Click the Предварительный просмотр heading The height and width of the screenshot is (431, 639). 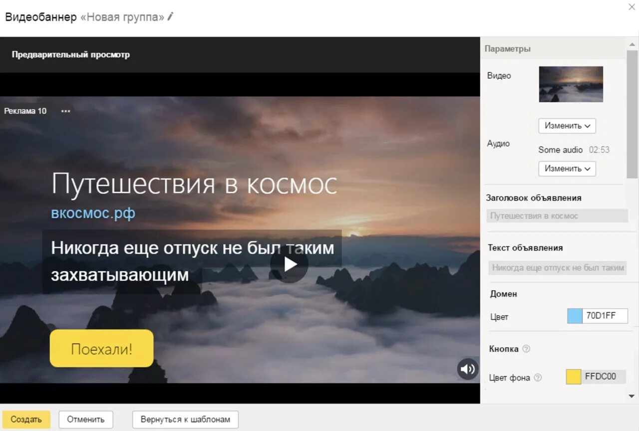(71, 54)
